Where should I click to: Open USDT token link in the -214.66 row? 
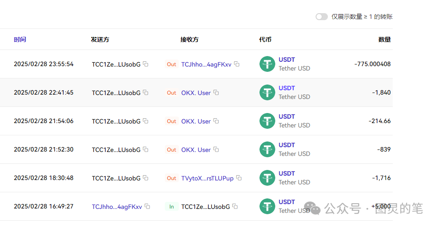click(x=287, y=117)
